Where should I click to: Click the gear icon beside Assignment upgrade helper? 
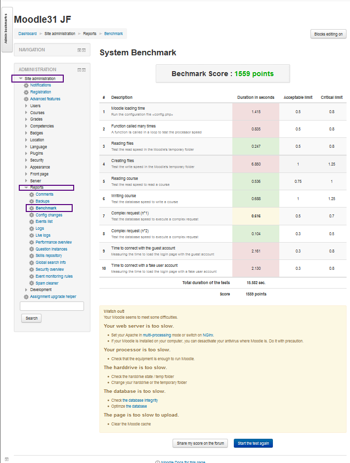(x=26, y=297)
